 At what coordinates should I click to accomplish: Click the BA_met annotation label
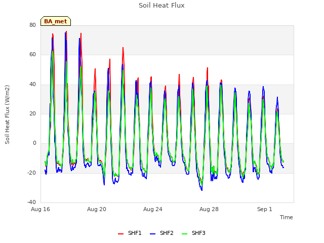pyautogui.click(x=56, y=21)
